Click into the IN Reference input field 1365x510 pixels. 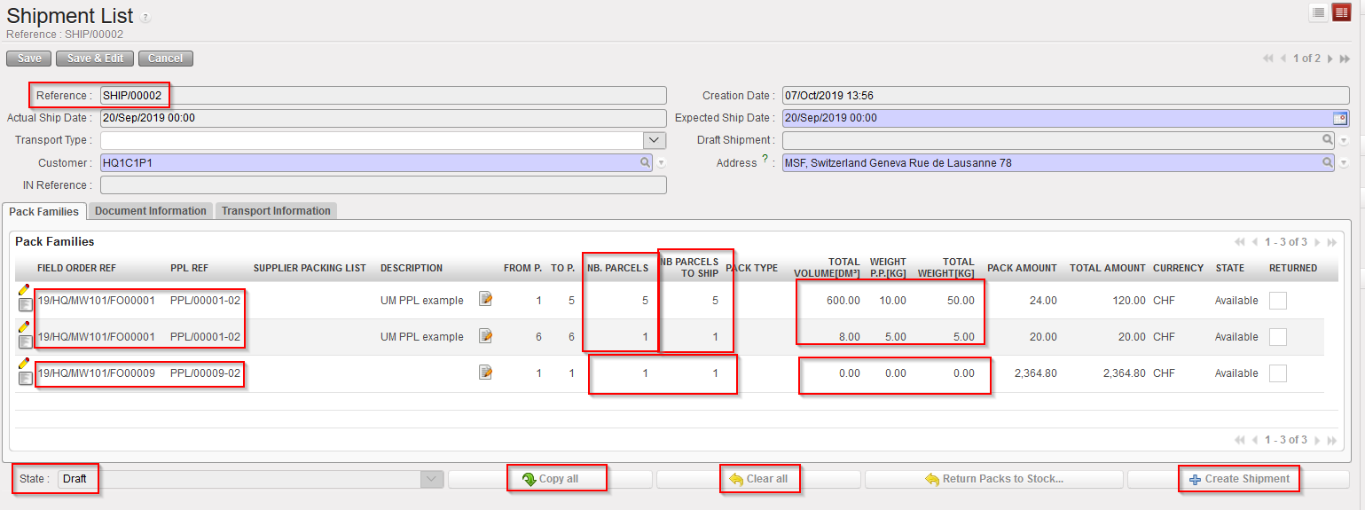(383, 185)
